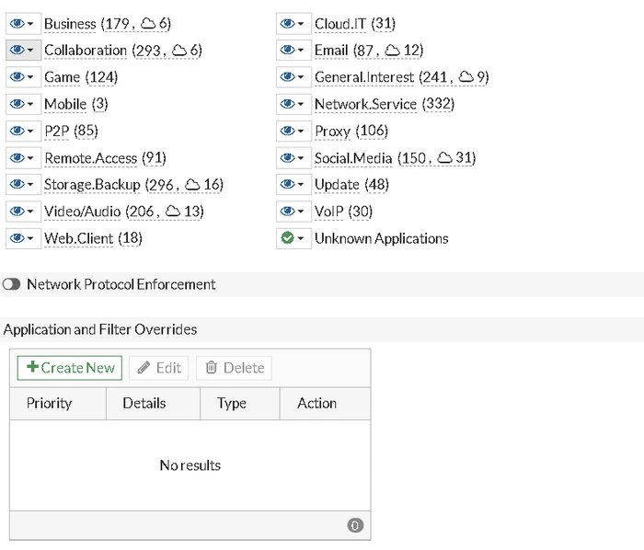Click Create New override button
The width and height of the screenshot is (644, 550).
coord(69,368)
